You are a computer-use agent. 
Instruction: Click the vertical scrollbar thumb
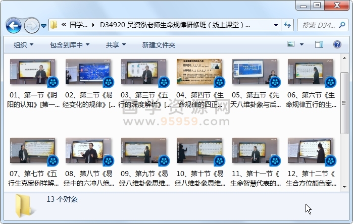coord(344,103)
